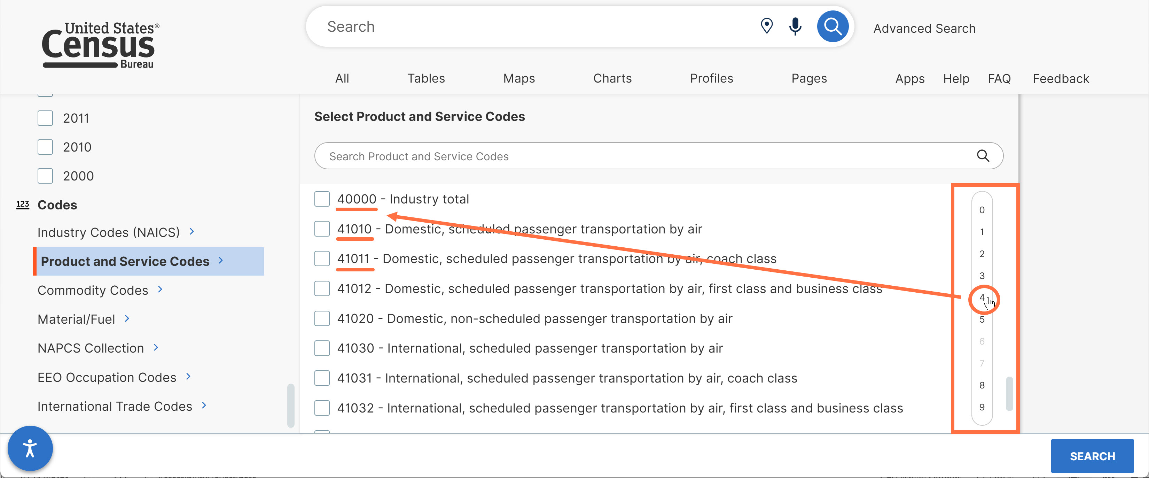1149x478 pixels.
Task: Click the codes list vertical scrollbar
Action: (x=1009, y=393)
